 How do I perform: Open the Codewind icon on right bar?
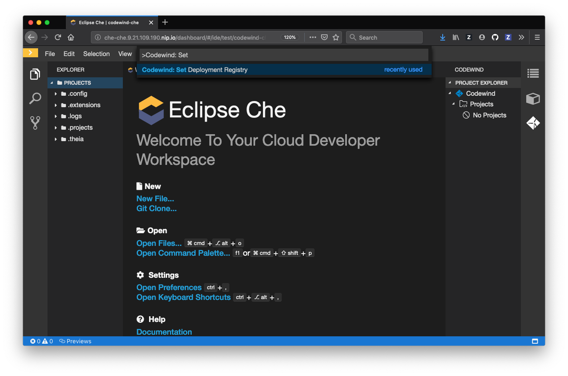click(533, 123)
